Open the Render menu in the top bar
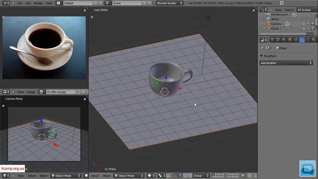This screenshot has height=179, width=318. pyautogui.click(x=38, y=3)
